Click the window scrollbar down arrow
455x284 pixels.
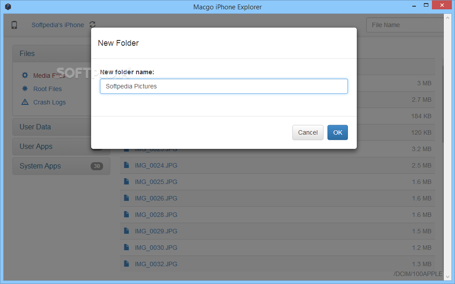coord(448,277)
